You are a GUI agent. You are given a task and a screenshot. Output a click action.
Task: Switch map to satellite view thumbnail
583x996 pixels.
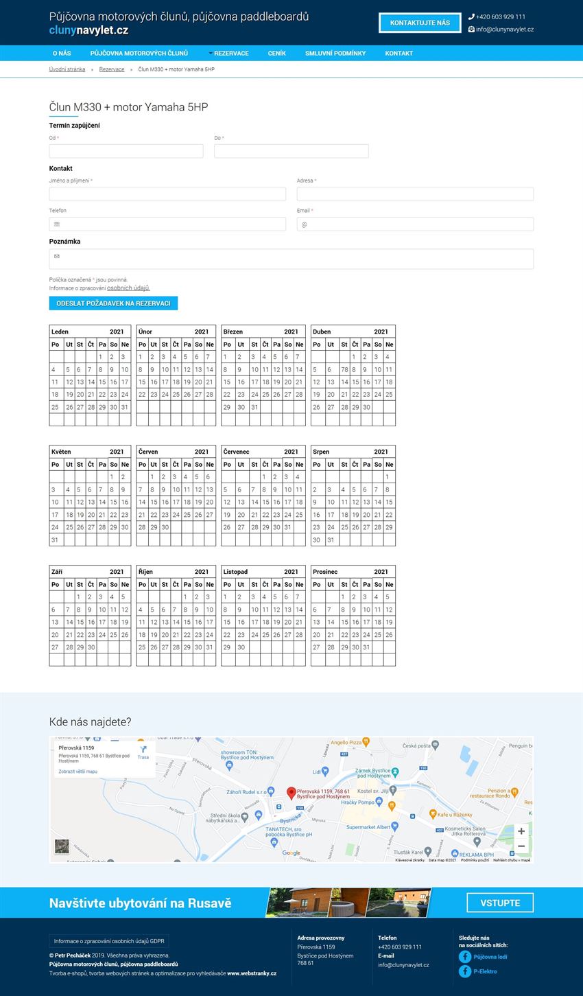(x=62, y=846)
